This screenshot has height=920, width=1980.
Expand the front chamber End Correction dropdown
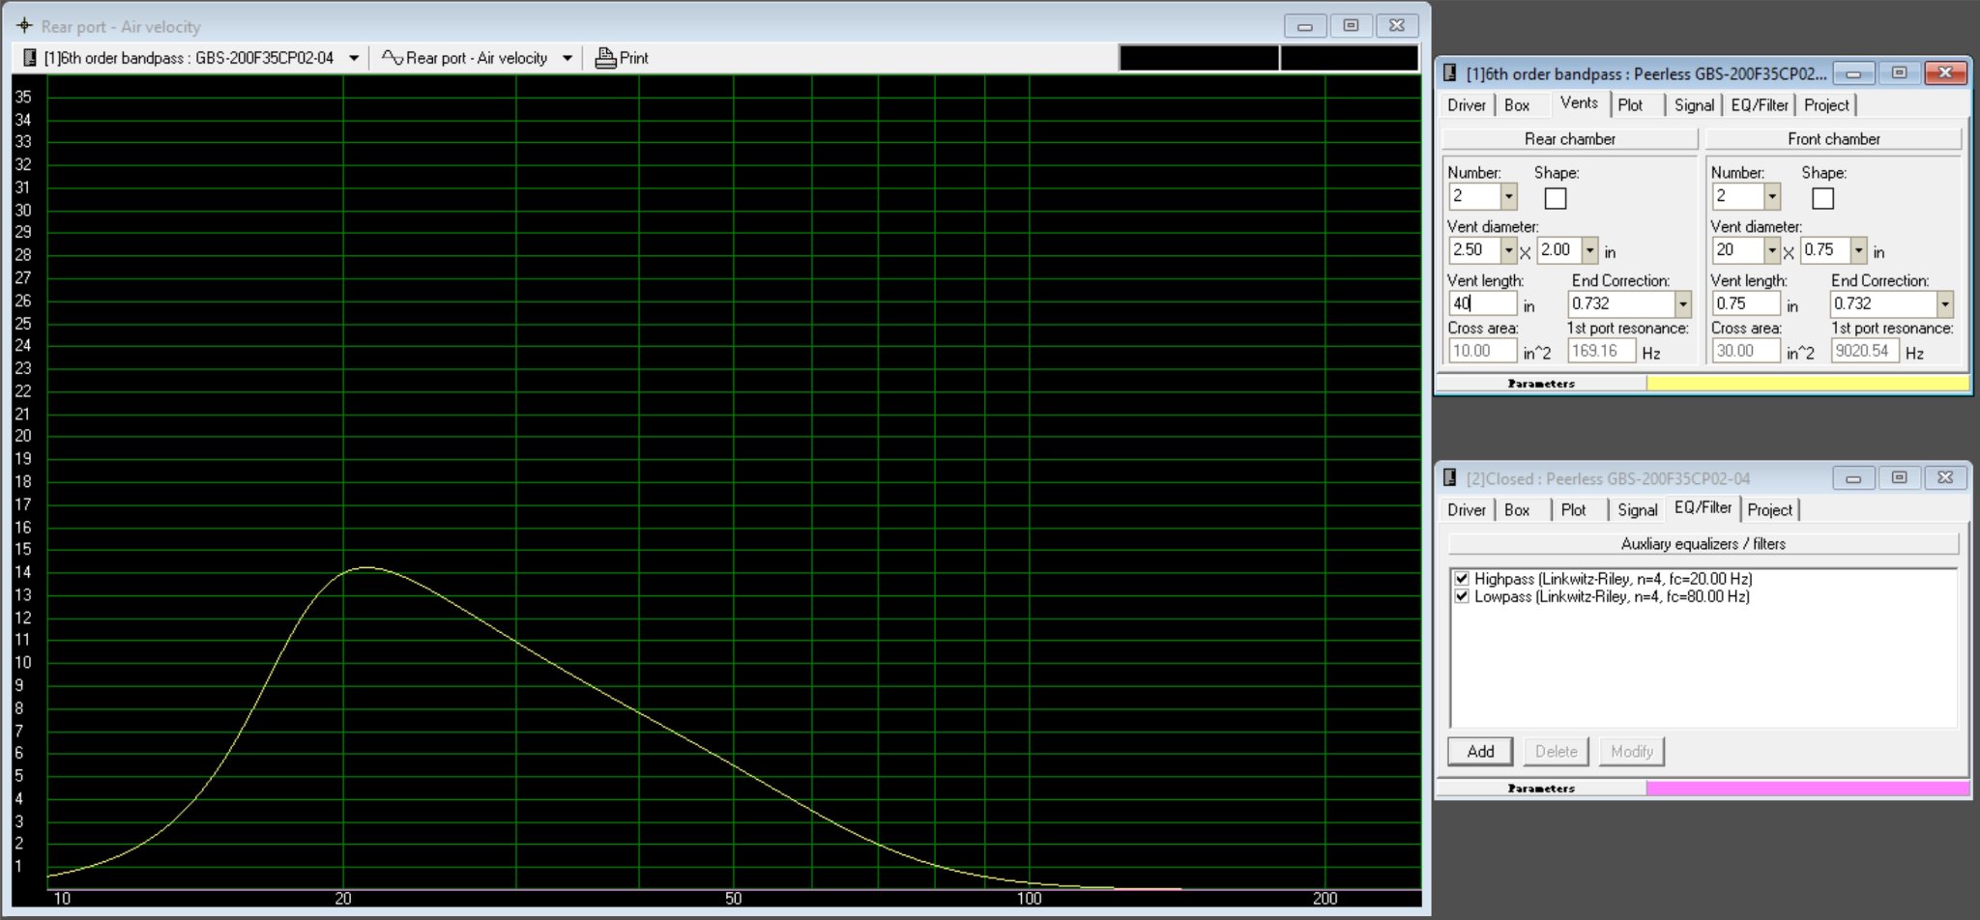(1944, 303)
